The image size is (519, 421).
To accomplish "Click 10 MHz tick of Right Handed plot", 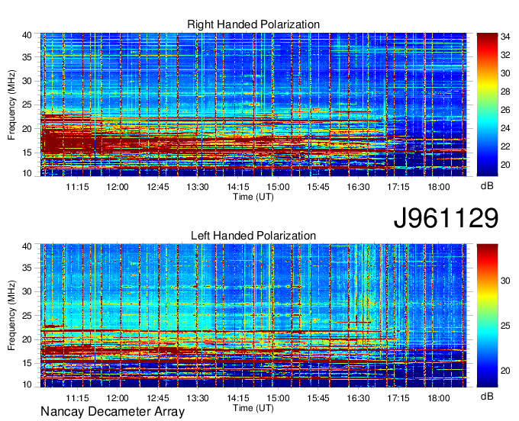I will click(x=27, y=173).
